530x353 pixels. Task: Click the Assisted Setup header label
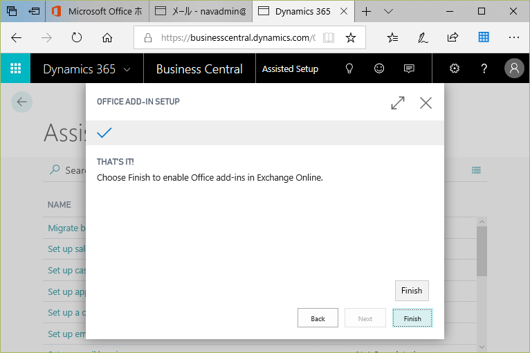coord(290,69)
